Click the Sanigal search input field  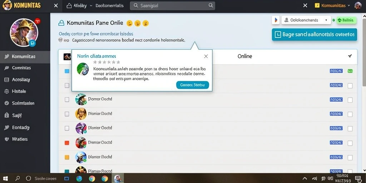point(172,6)
